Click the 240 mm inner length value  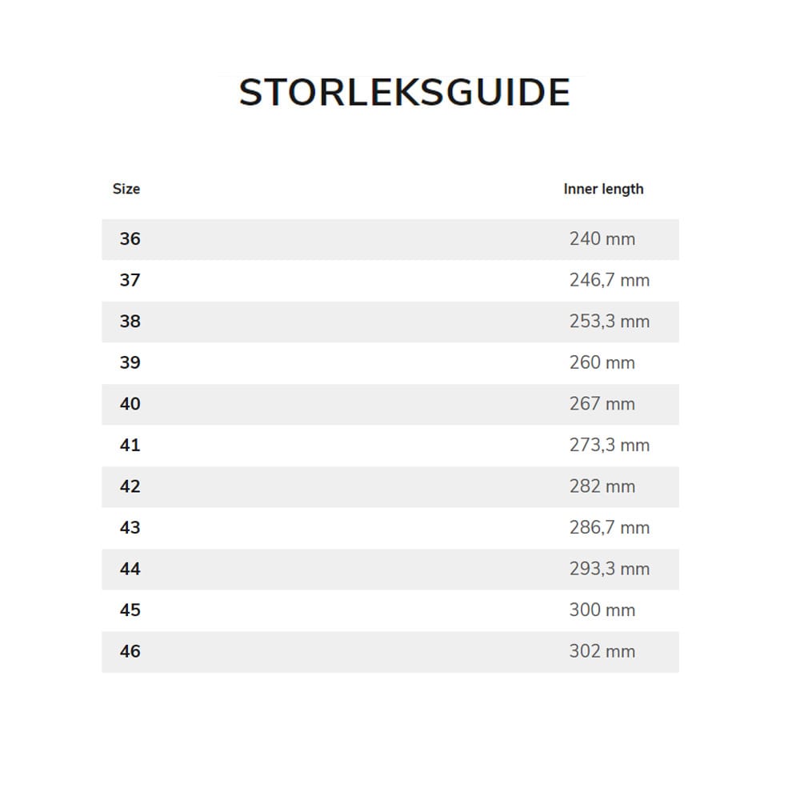[602, 239]
